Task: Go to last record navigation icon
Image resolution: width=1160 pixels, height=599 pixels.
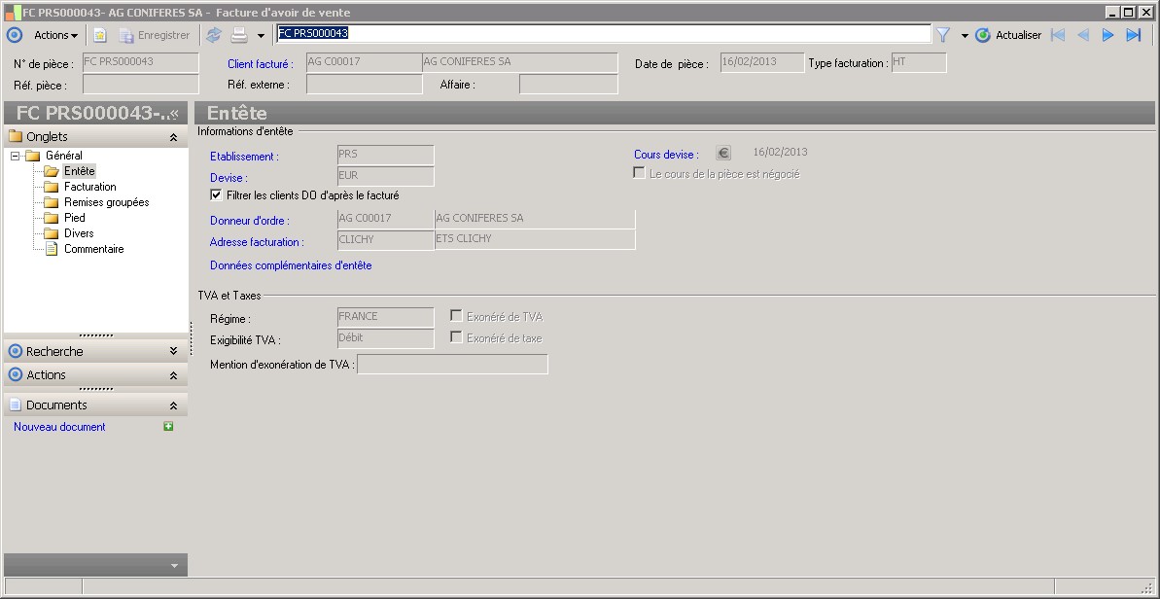Action: tap(1133, 35)
